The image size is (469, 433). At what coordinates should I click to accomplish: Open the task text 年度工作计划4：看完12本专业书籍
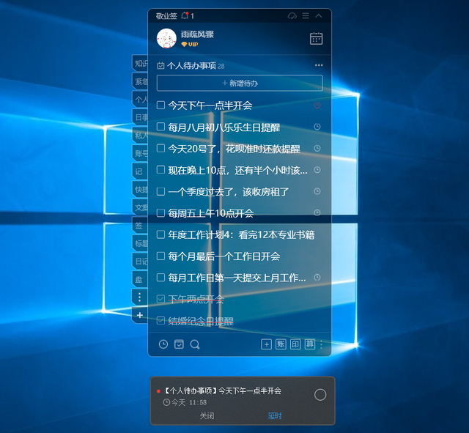[x=241, y=234]
